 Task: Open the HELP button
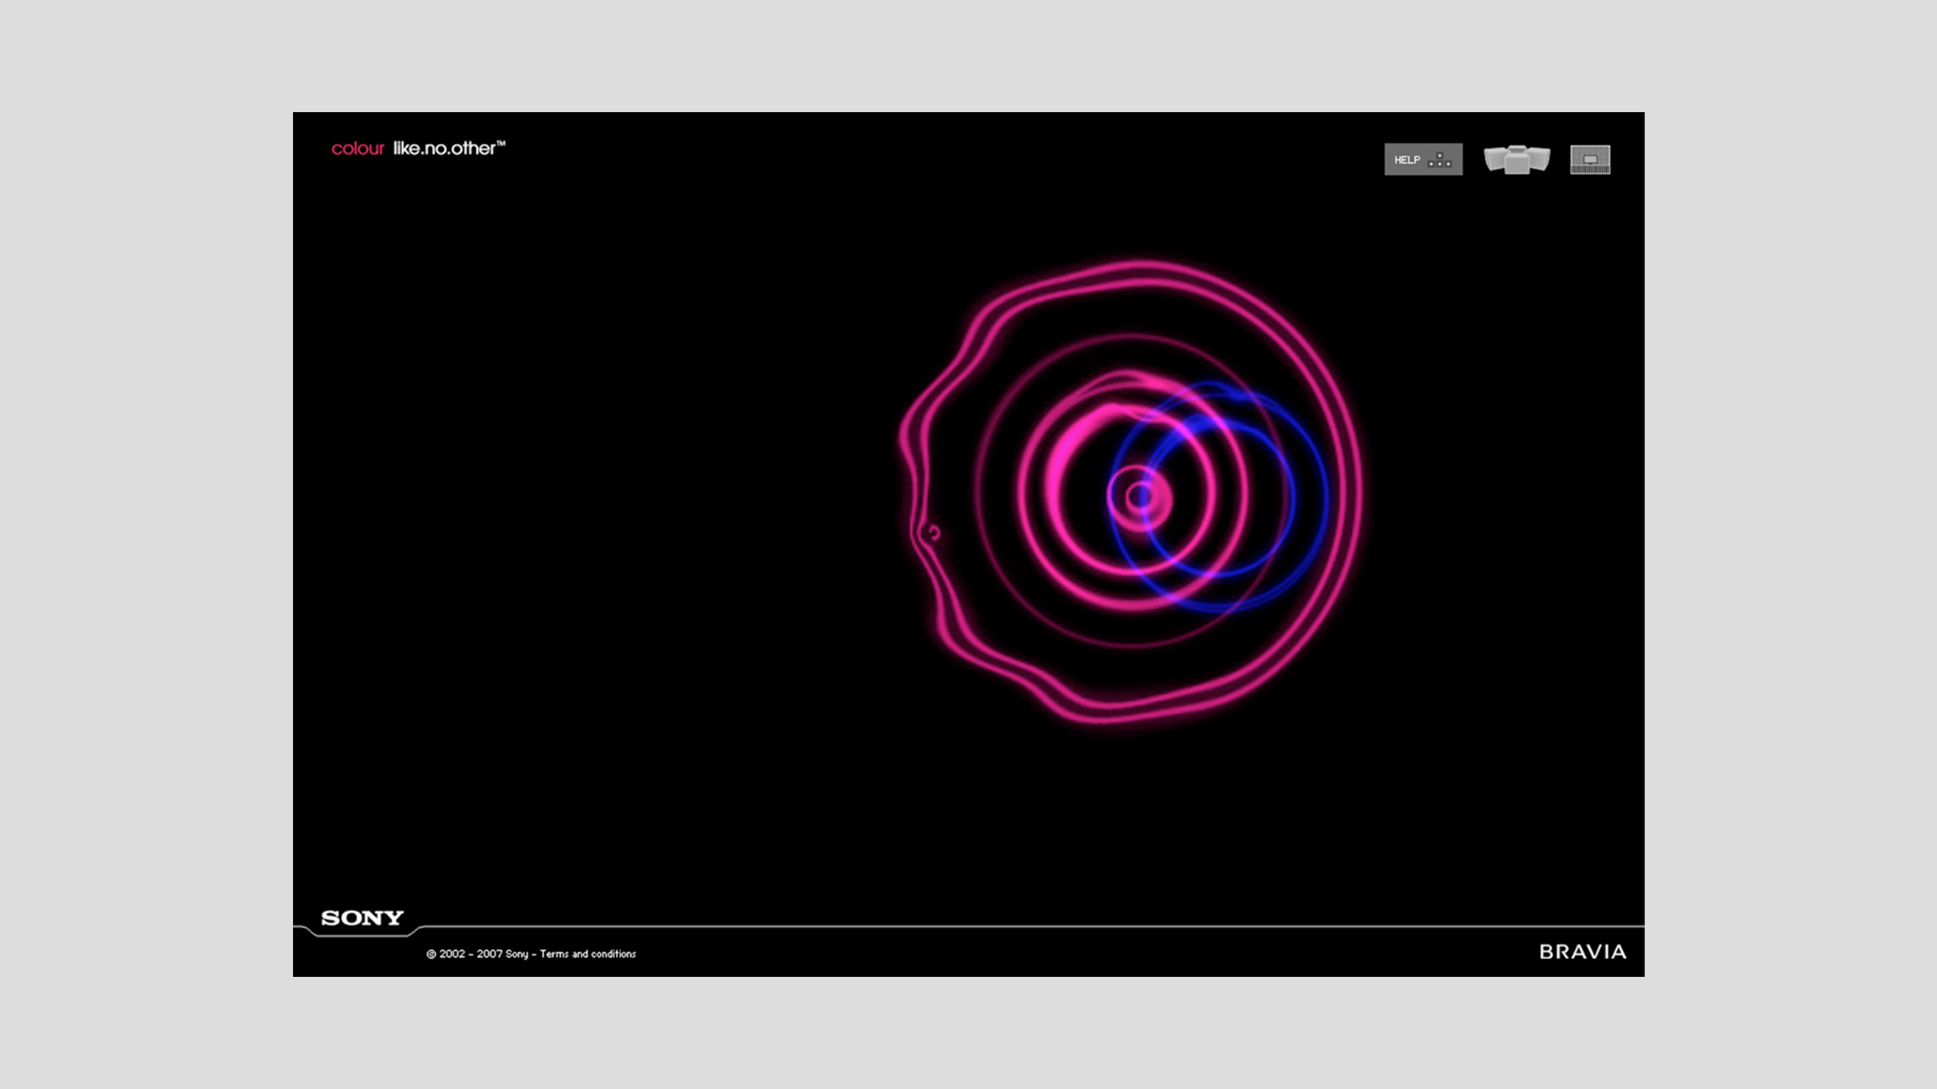coord(1422,160)
